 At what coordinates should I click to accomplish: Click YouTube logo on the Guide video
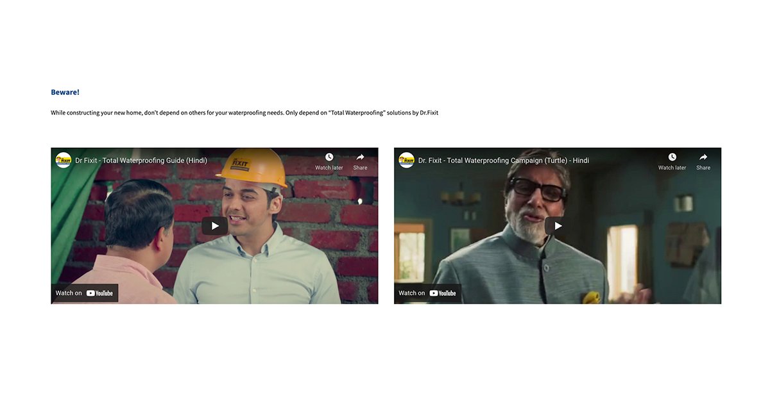[x=99, y=293]
